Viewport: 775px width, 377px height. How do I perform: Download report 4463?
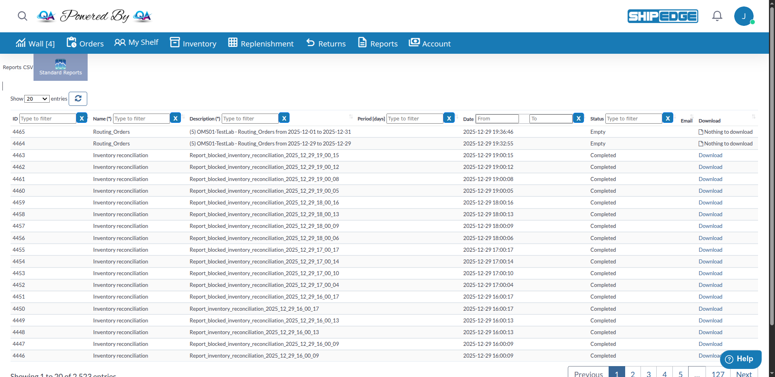(710, 156)
